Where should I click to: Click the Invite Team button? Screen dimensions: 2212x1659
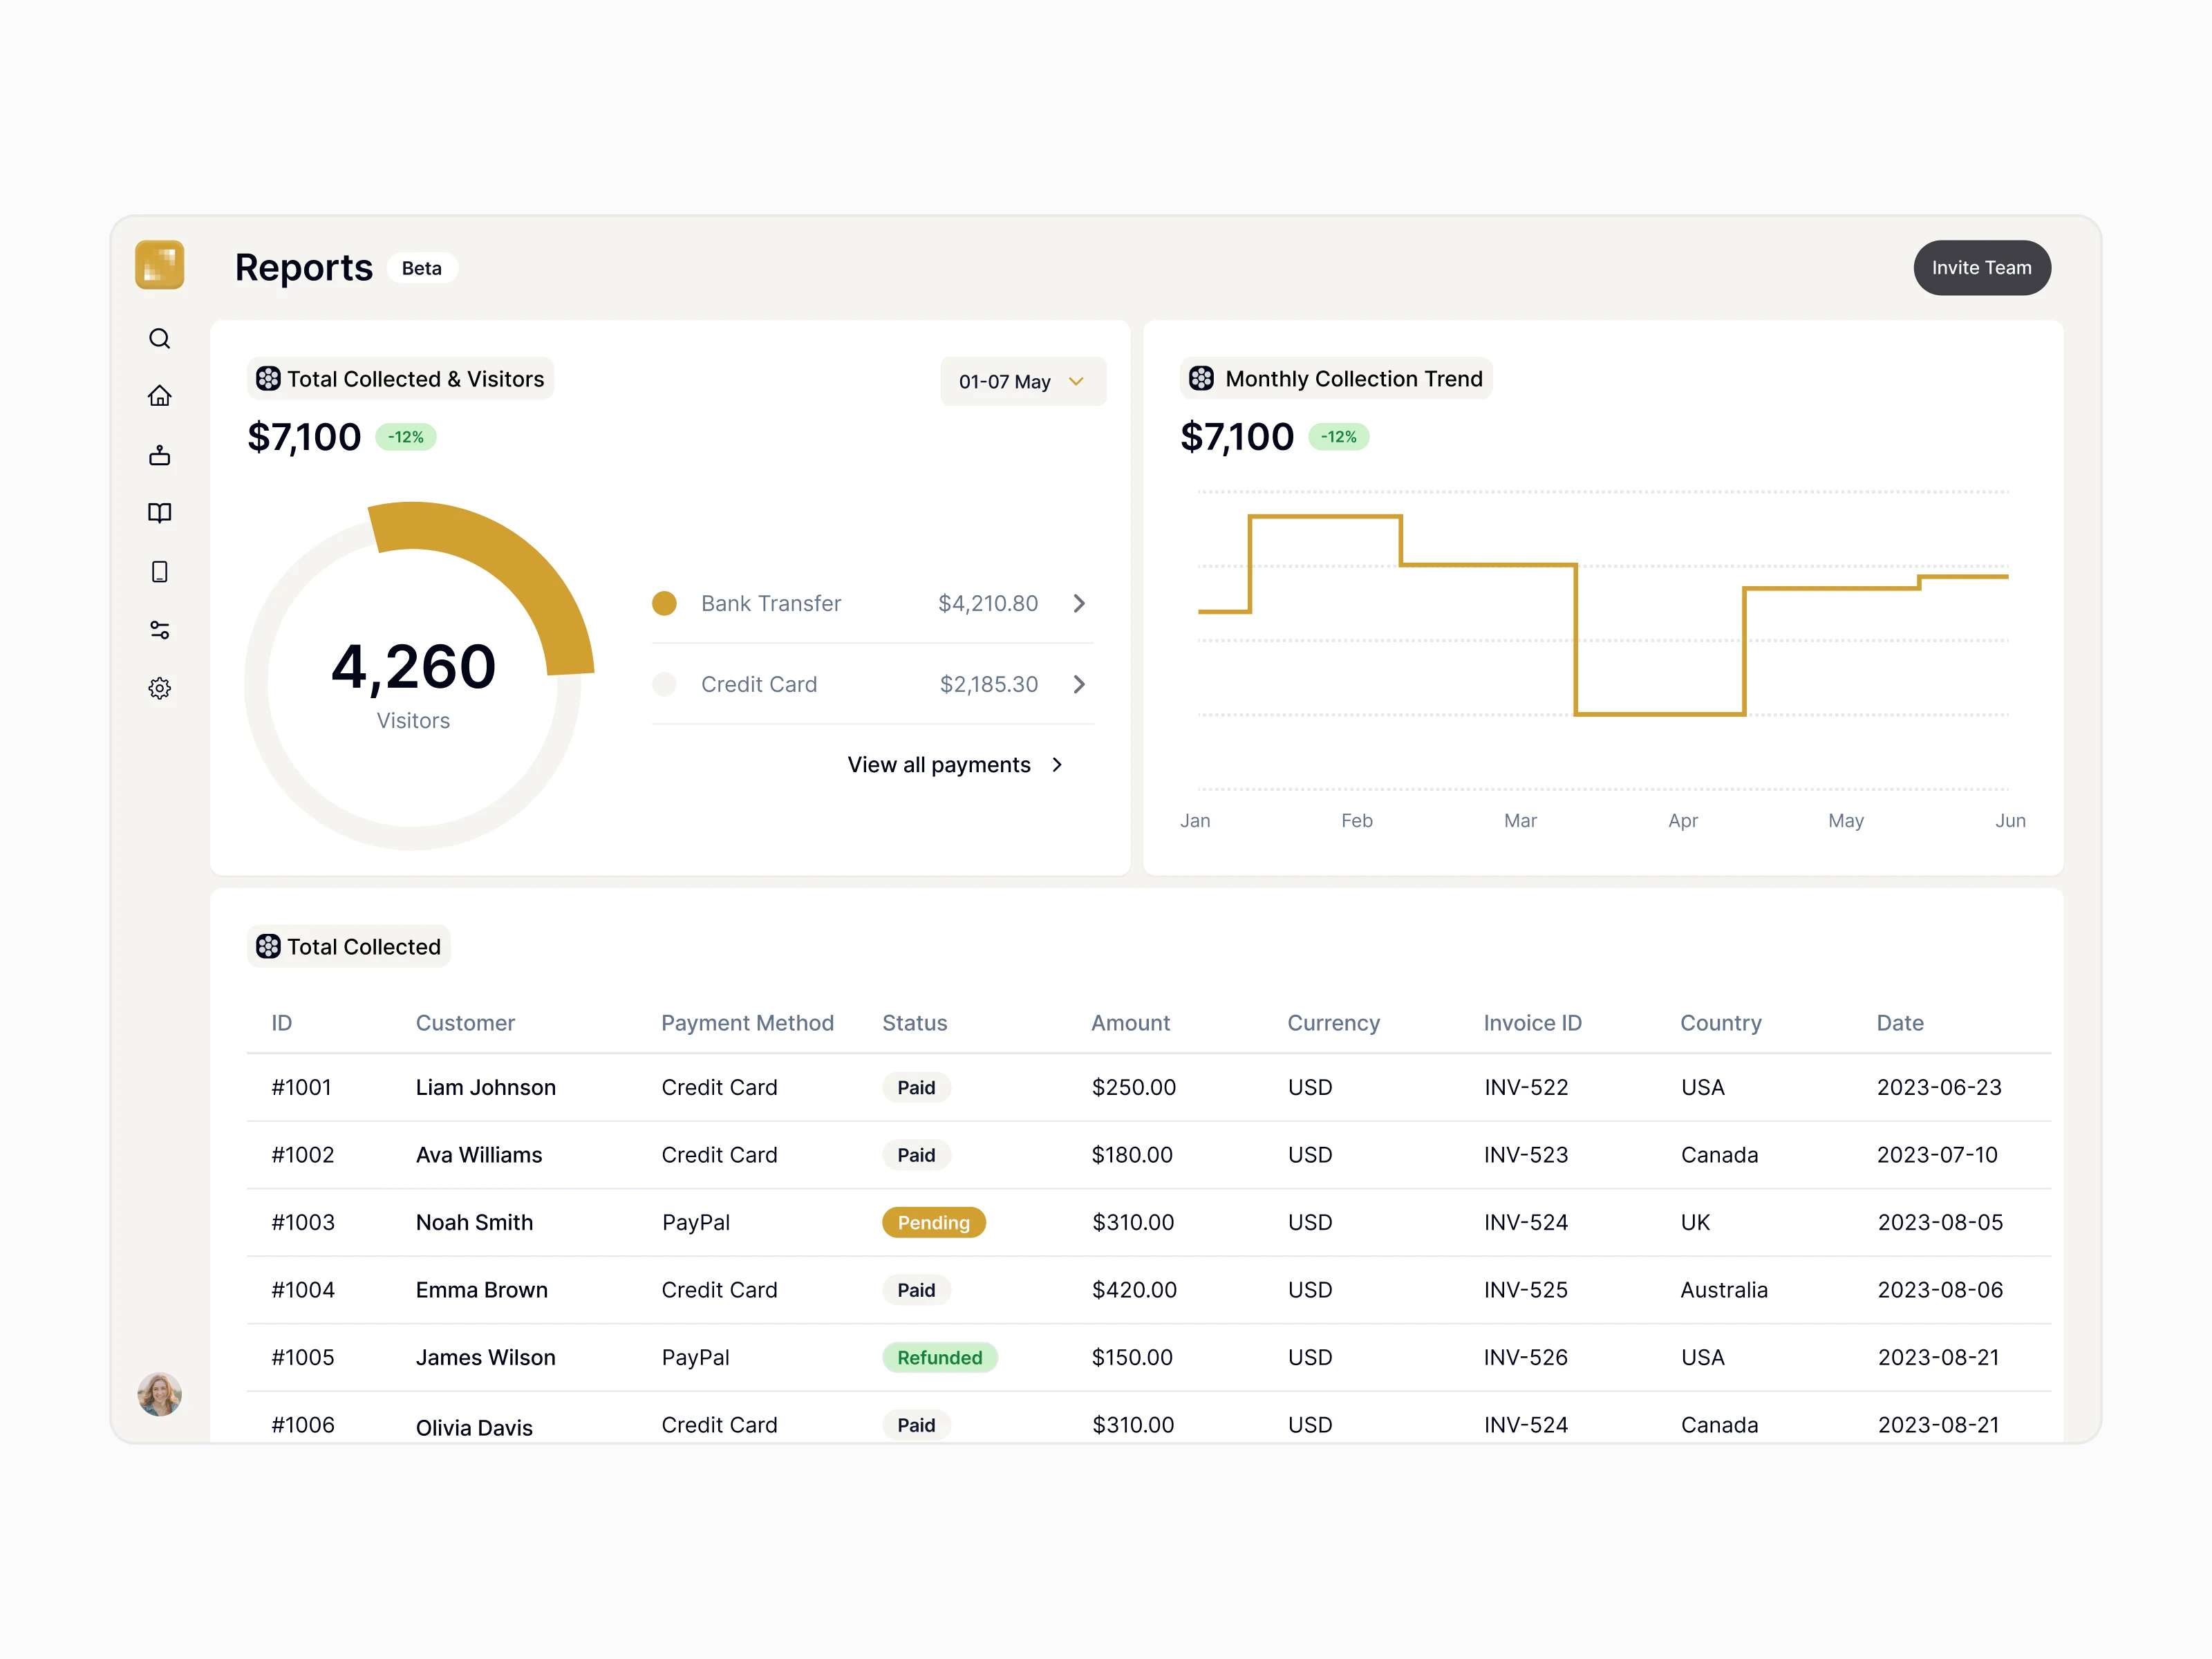1981,268
